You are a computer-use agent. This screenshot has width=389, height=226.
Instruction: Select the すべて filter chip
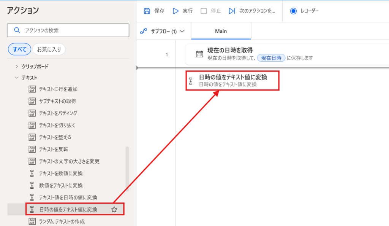click(x=19, y=49)
